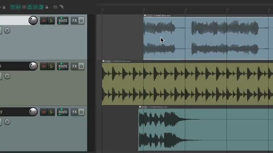Solo the track holding Bass.wav
This screenshot has height=153, width=273.
(51, 21)
